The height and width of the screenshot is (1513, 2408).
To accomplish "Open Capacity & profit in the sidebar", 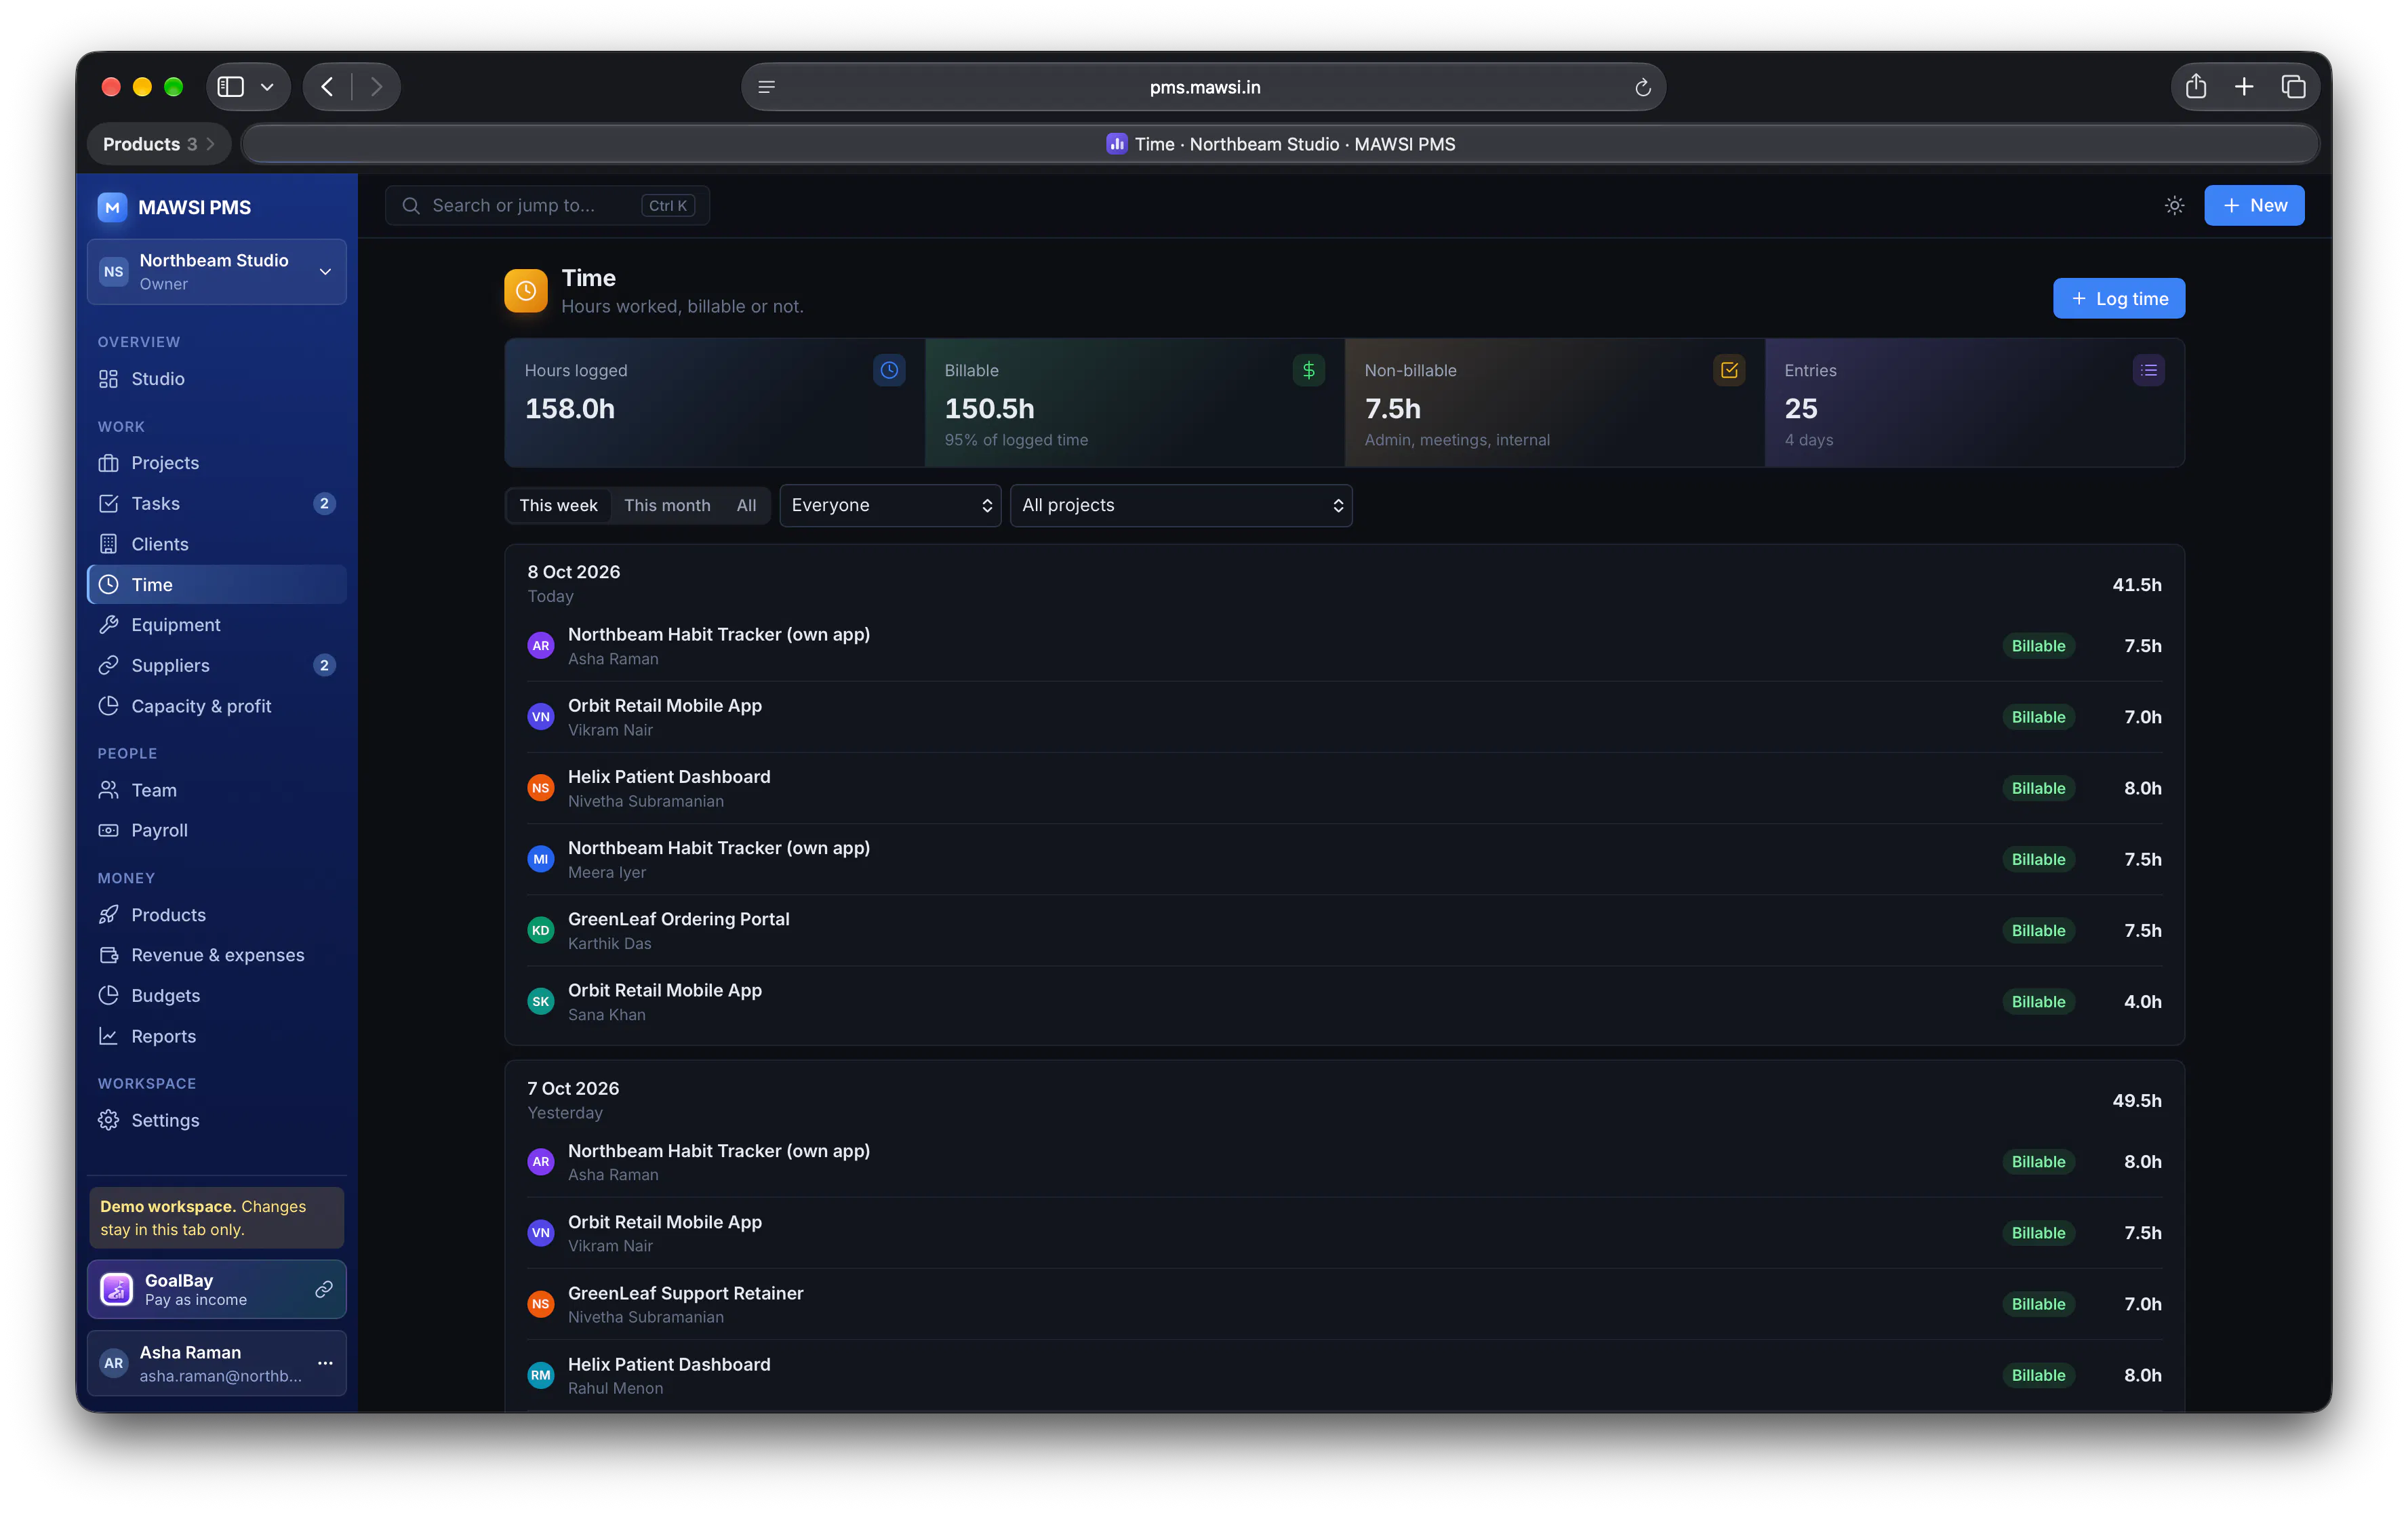I will [217, 706].
